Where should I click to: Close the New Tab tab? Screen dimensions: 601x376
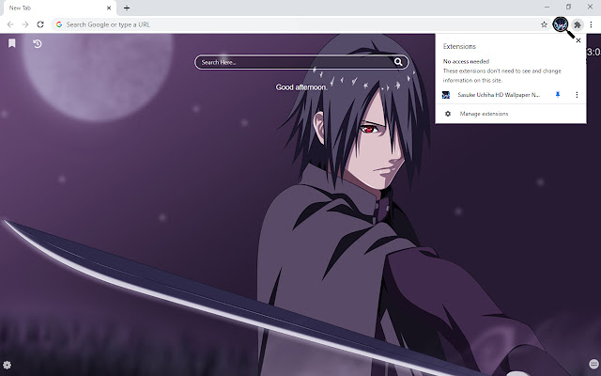[109, 8]
